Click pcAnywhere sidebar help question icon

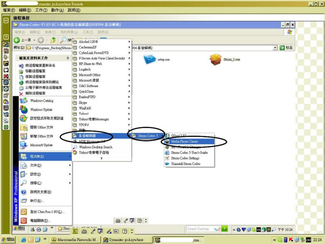(x=6, y=37)
